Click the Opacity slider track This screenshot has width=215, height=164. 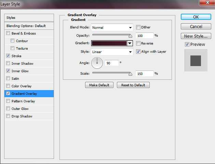(x=111, y=35)
